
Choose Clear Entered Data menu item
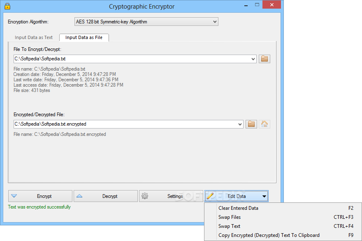click(x=283, y=208)
